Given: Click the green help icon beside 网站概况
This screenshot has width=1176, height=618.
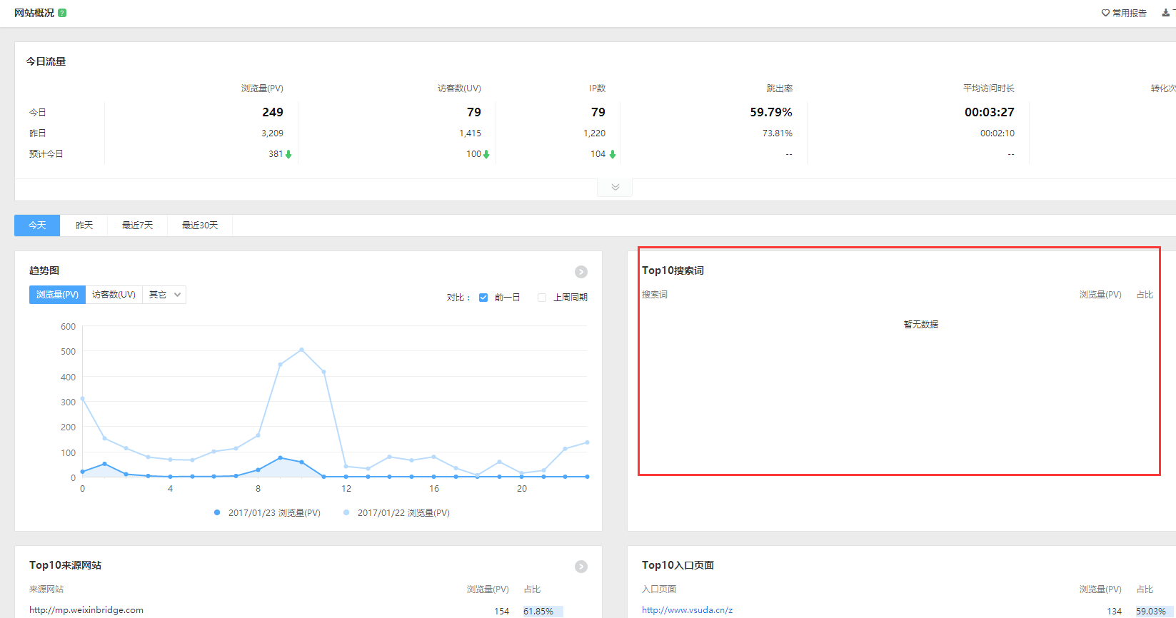Looking at the screenshot, I should [x=62, y=13].
